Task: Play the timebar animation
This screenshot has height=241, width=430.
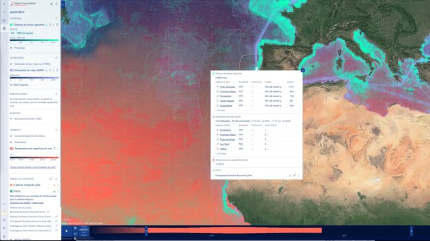Action: pos(67,231)
